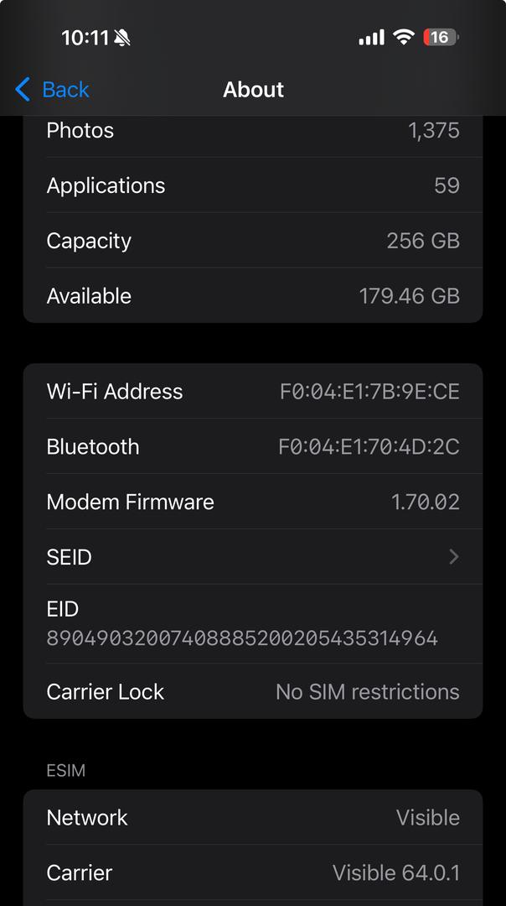
Task: Select the Modem Firmware row
Action: coord(251,502)
